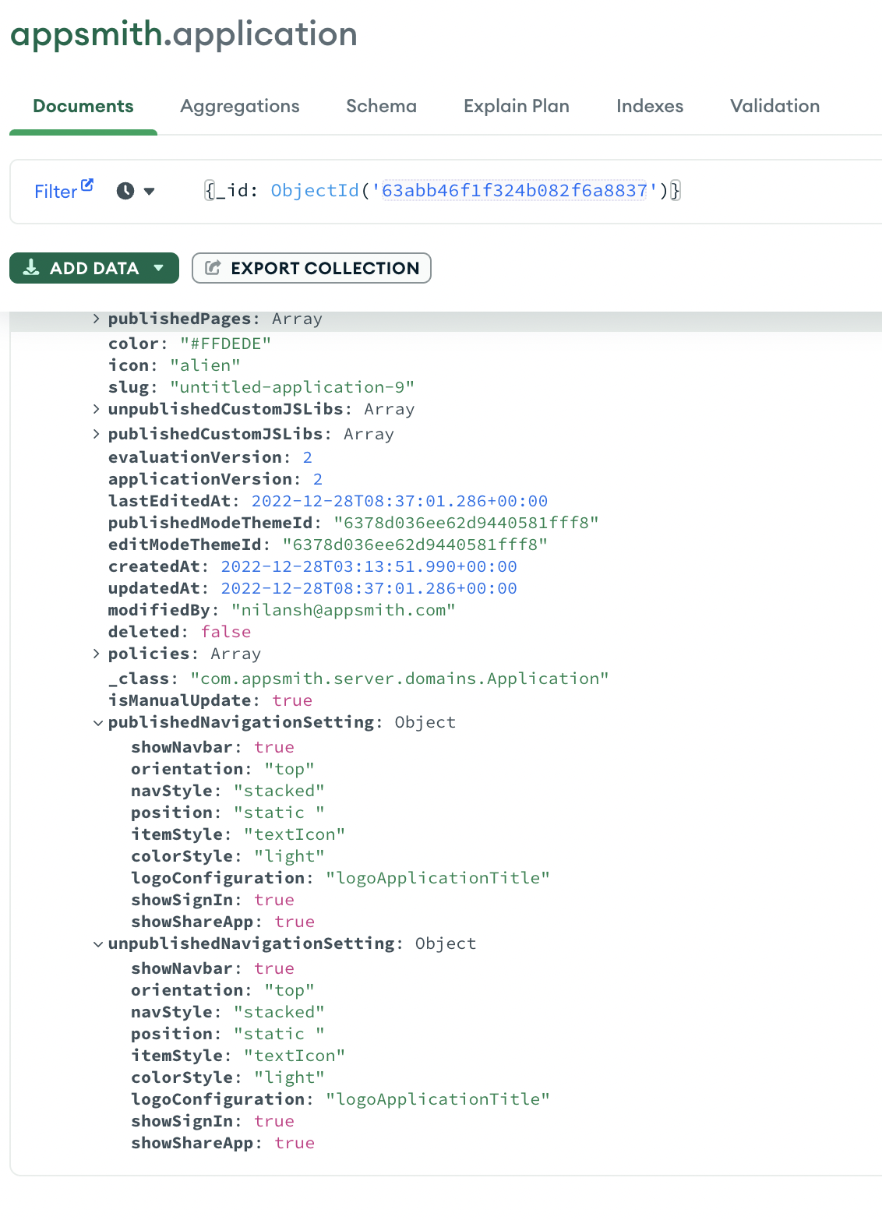The height and width of the screenshot is (1220, 882).
Task: Click position value under publishedNavigationSetting
Action: [280, 813]
